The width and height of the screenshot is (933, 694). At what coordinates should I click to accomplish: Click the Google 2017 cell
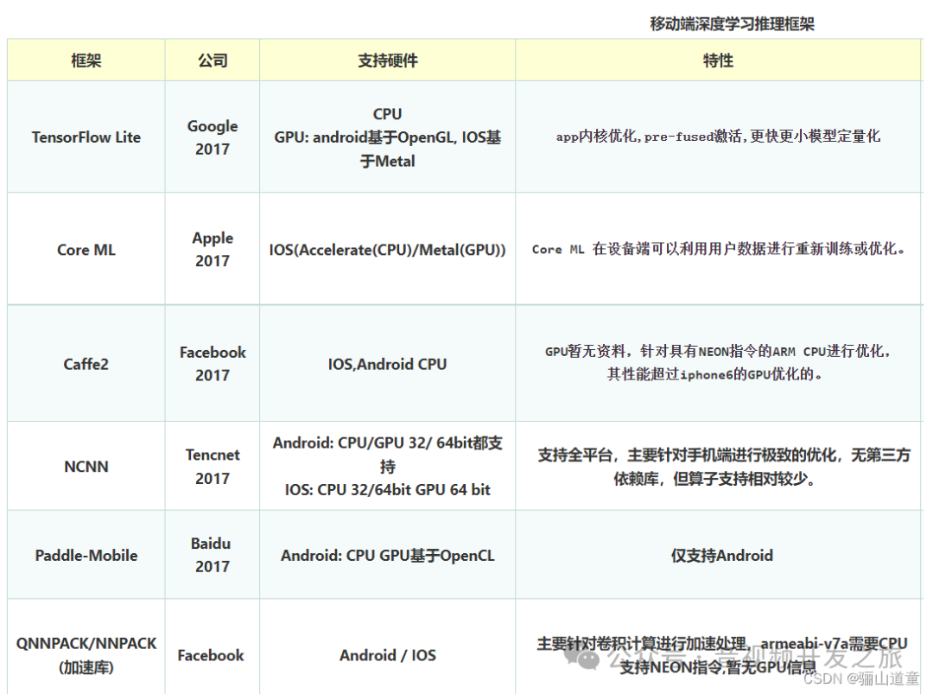213,137
